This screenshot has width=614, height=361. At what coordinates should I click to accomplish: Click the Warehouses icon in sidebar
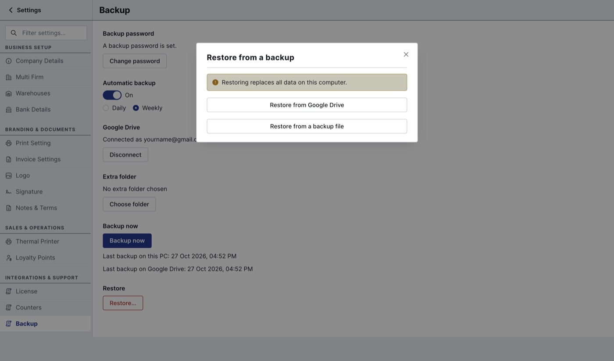tap(8, 93)
